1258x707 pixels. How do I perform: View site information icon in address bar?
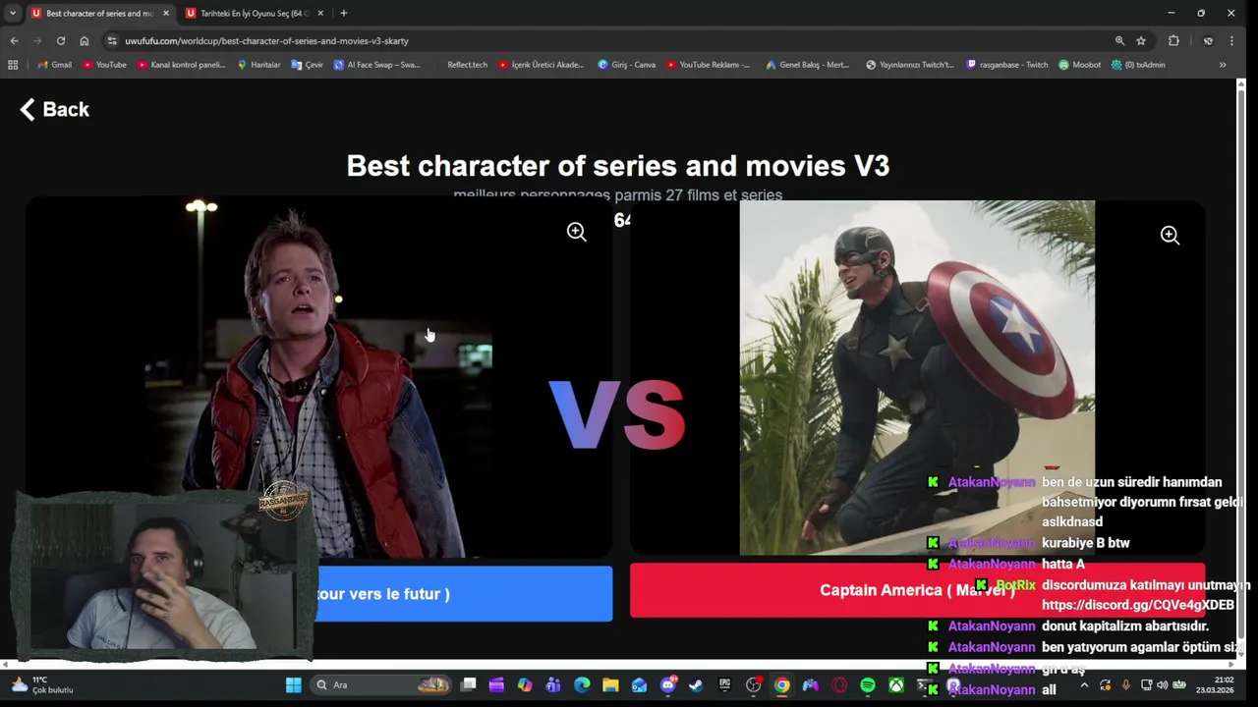click(112, 40)
